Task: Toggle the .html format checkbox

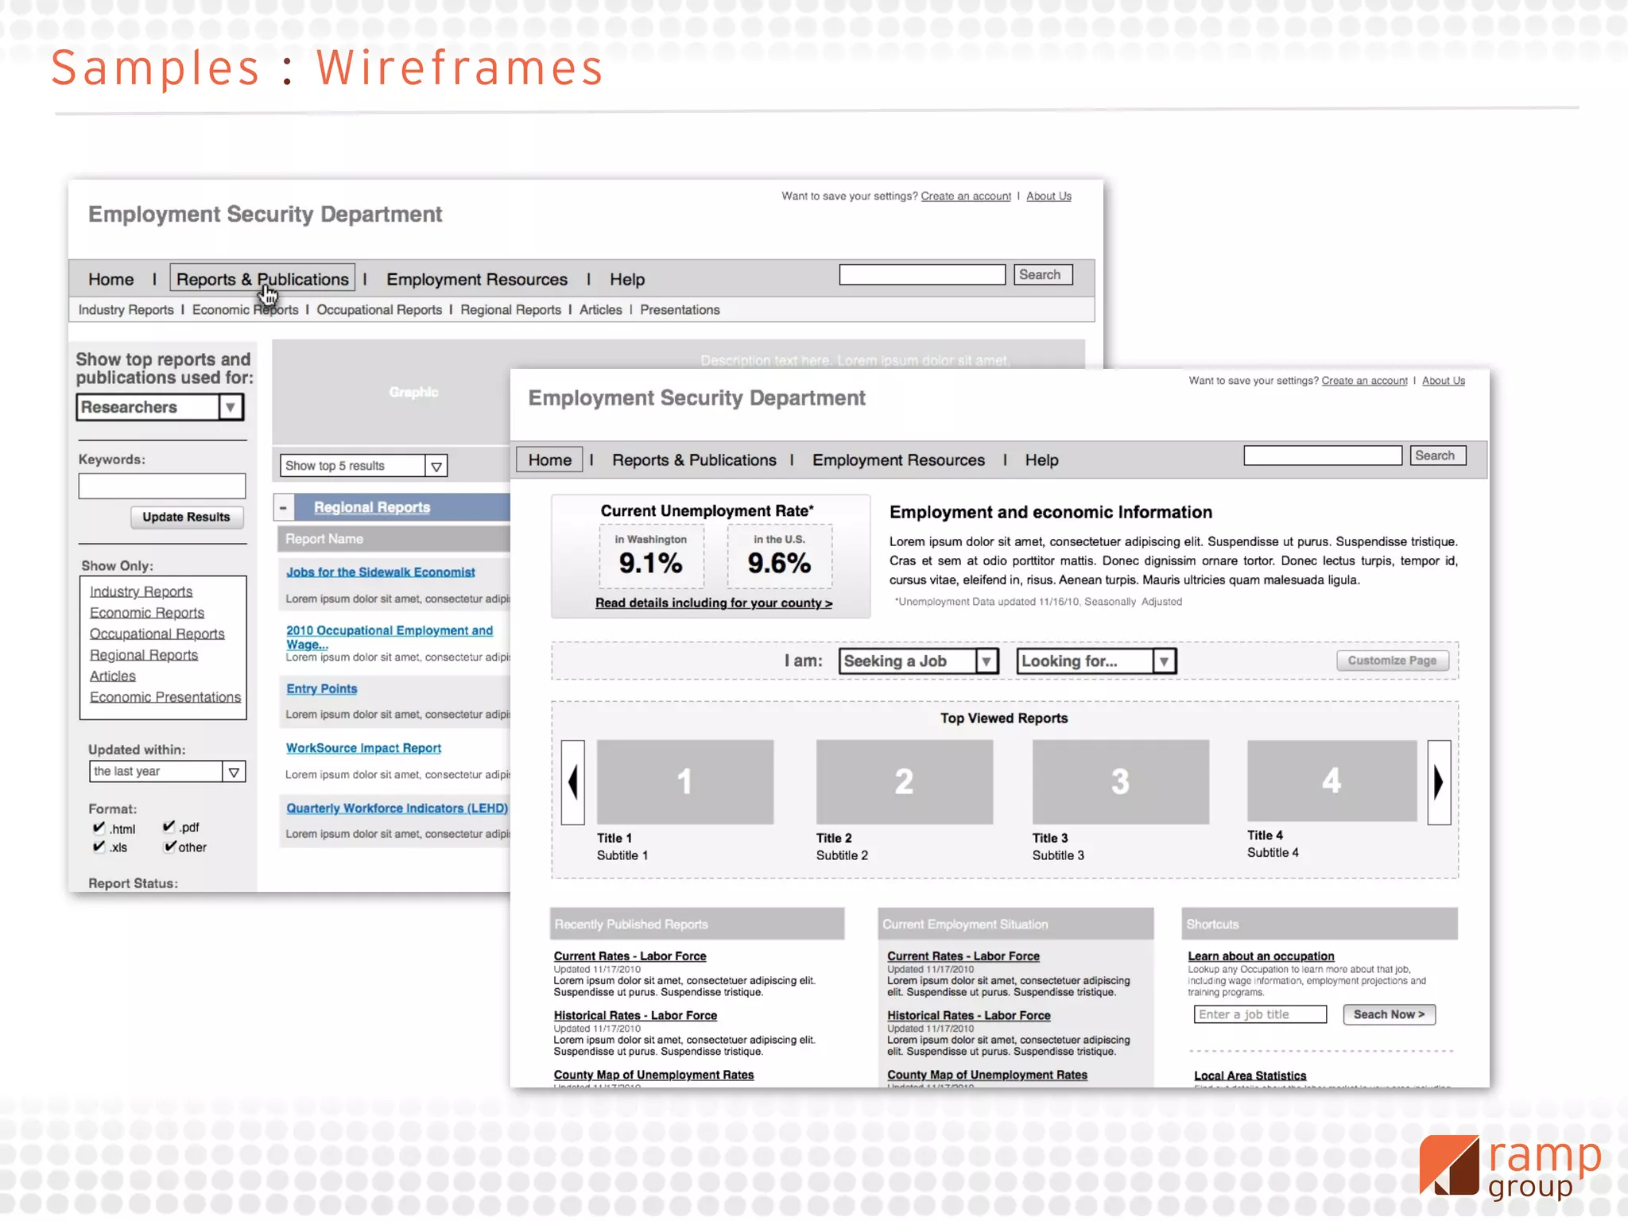Action: point(99,828)
